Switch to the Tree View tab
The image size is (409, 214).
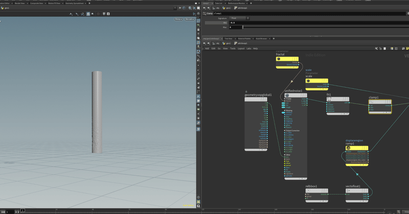(x=228, y=39)
